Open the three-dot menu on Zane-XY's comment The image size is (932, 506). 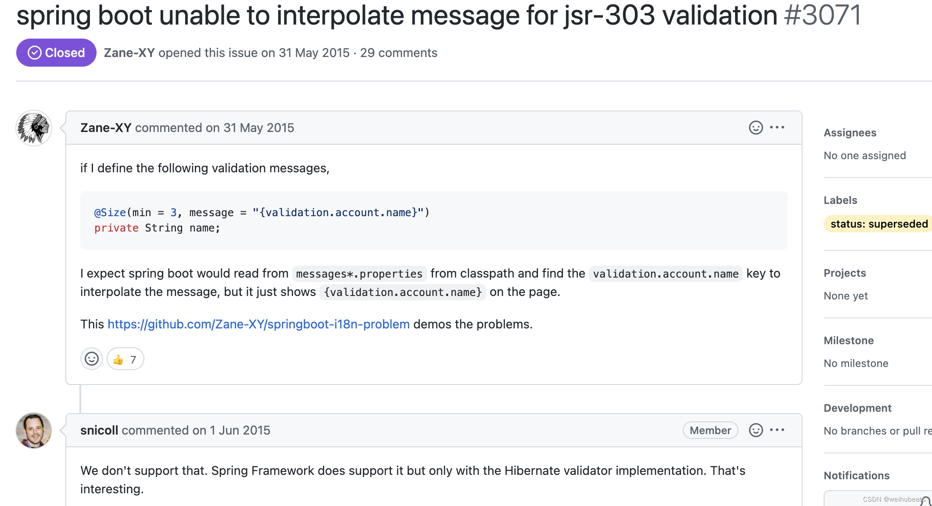[x=777, y=128]
